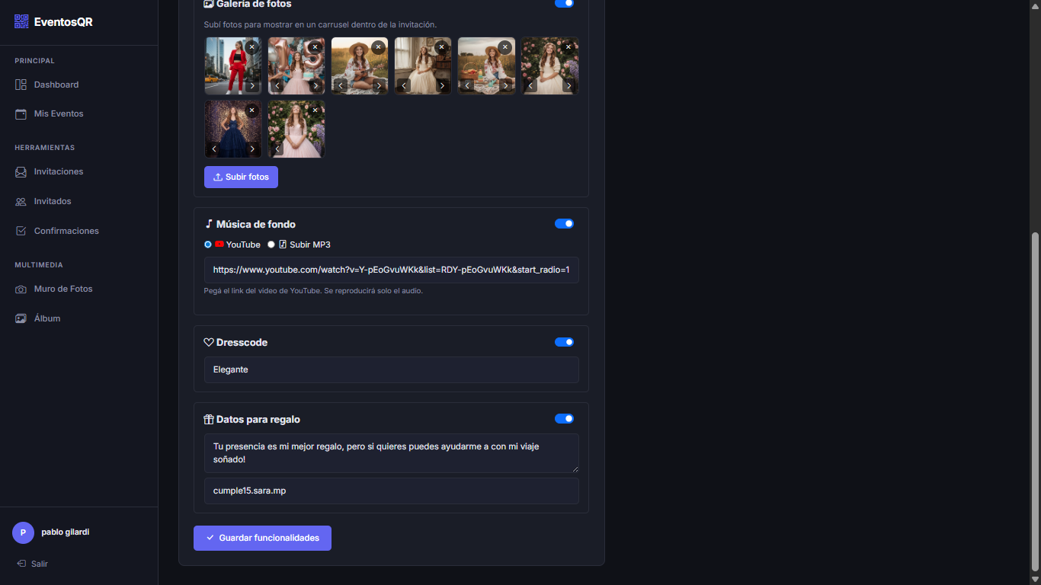The height and width of the screenshot is (585, 1041).
Task: Move the balloon photo left
Action: pyautogui.click(x=278, y=85)
